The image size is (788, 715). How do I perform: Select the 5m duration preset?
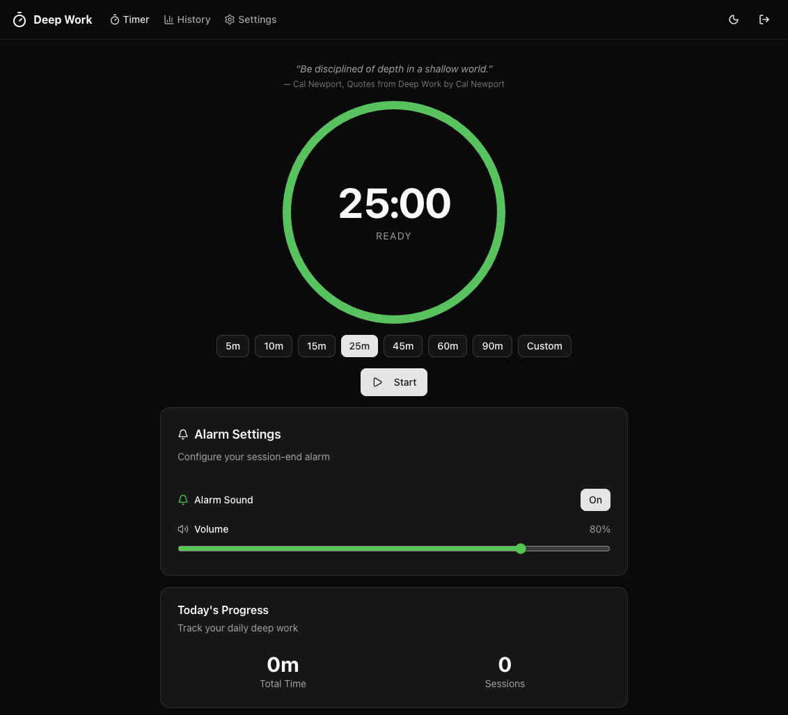233,346
